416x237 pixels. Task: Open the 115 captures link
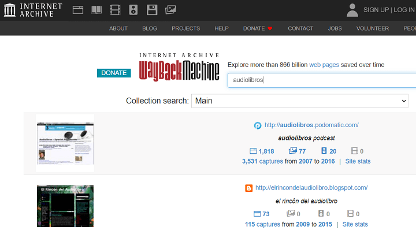(x=262, y=224)
